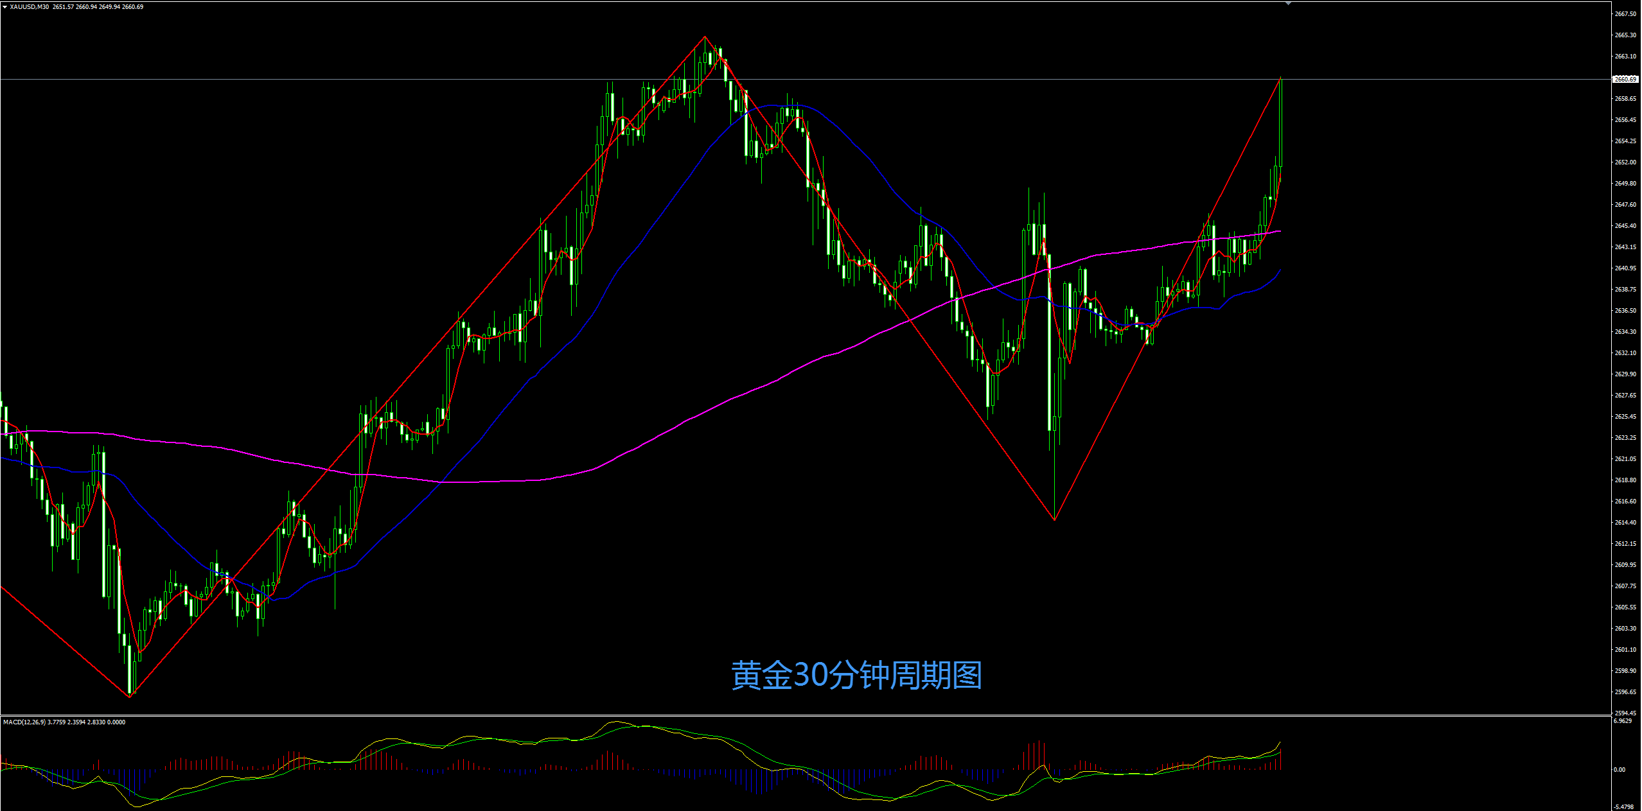
Task: Click price axis label 2658.65
Action: (x=1625, y=99)
